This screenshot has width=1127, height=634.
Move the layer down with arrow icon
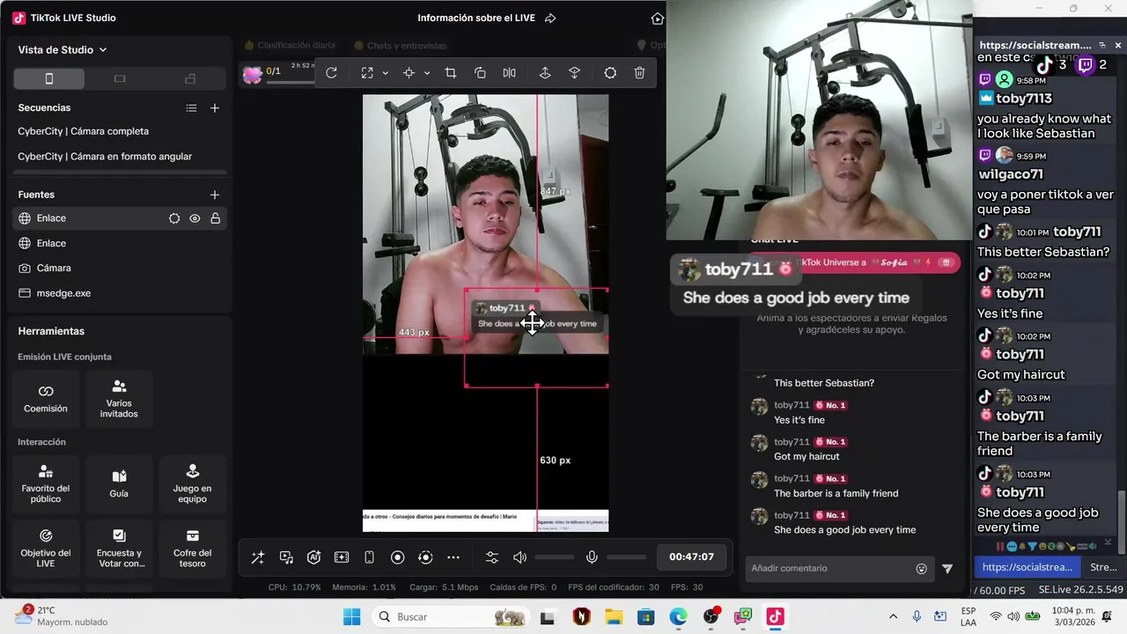574,73
